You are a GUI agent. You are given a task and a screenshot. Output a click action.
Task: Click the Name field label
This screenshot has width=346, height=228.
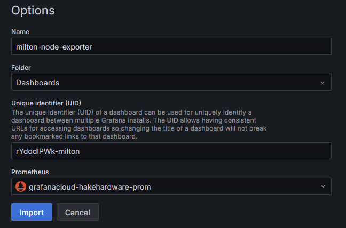pyautogui.click(x=20, y=32)
